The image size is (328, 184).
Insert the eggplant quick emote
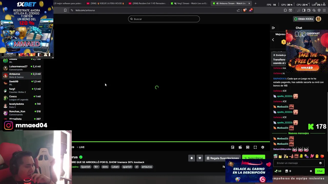tap(306, 156)
